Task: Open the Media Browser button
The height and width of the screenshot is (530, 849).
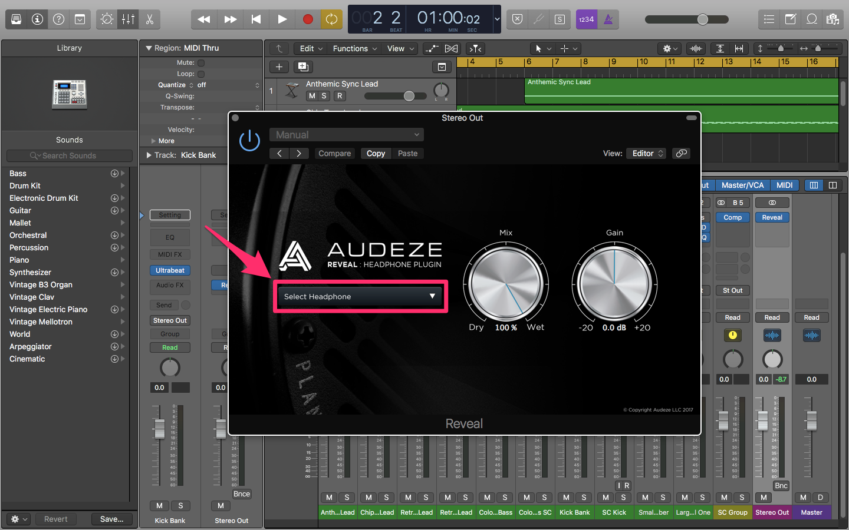Action: [x=832, y=19]
